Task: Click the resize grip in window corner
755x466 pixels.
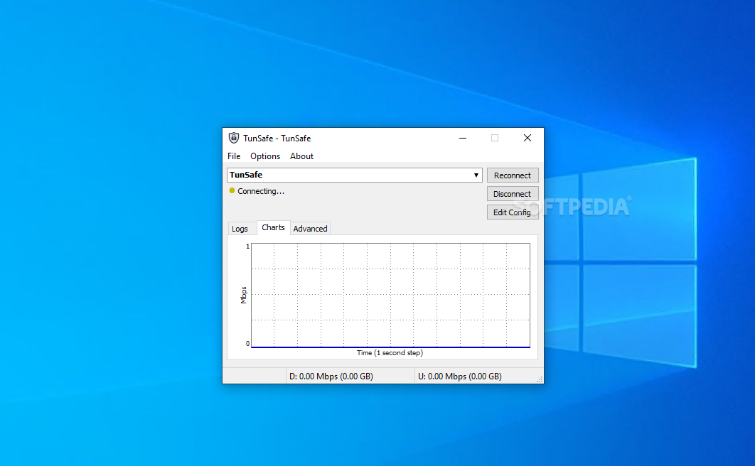Action: (540, 379)
